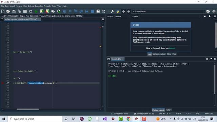Open the Consoles menu
The height and width of the screenshot is (122, 217).
[x=39, y=6]
